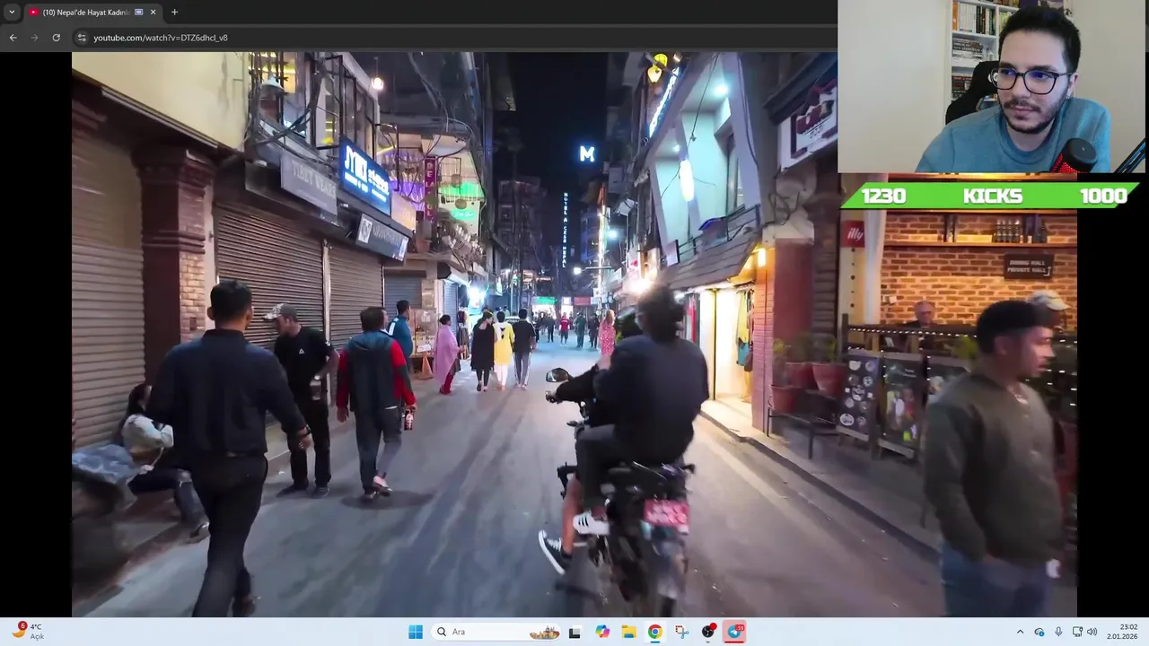Close the Nepal'de Hayat tab

(153, 13)
